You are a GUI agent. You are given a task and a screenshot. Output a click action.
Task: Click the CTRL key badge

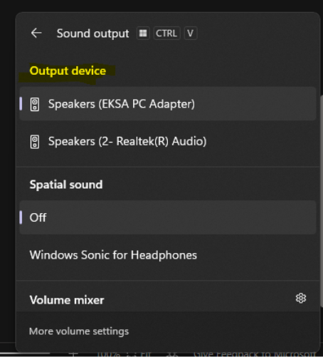pos(166,33)
